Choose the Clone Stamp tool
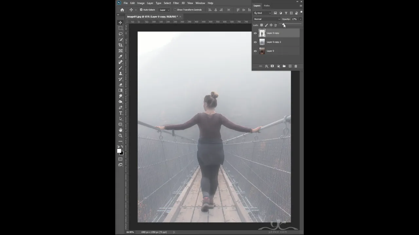This screenshot has height=235, width=419. 120,73
